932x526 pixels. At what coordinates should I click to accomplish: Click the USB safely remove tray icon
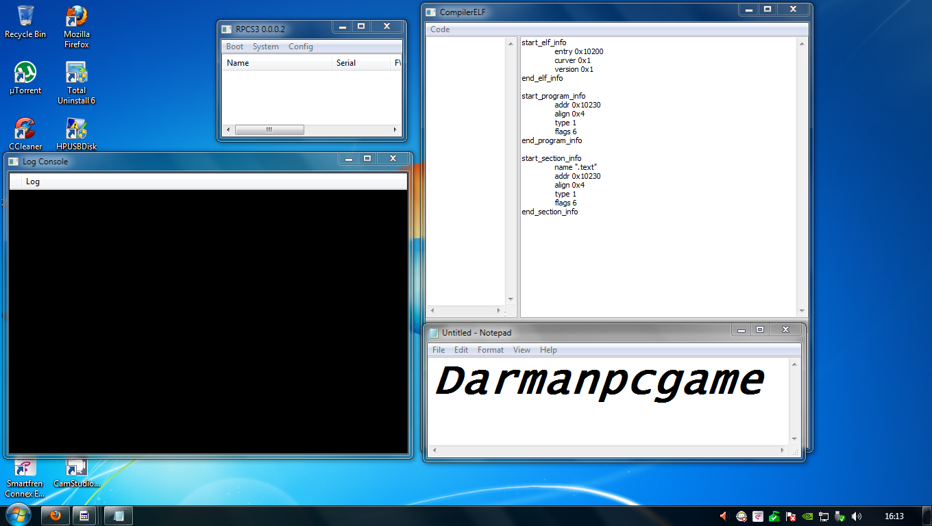coord(839,516)
